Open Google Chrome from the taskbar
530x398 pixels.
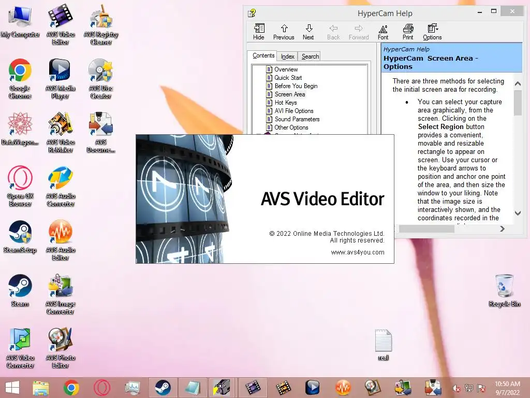coord(71,388)
